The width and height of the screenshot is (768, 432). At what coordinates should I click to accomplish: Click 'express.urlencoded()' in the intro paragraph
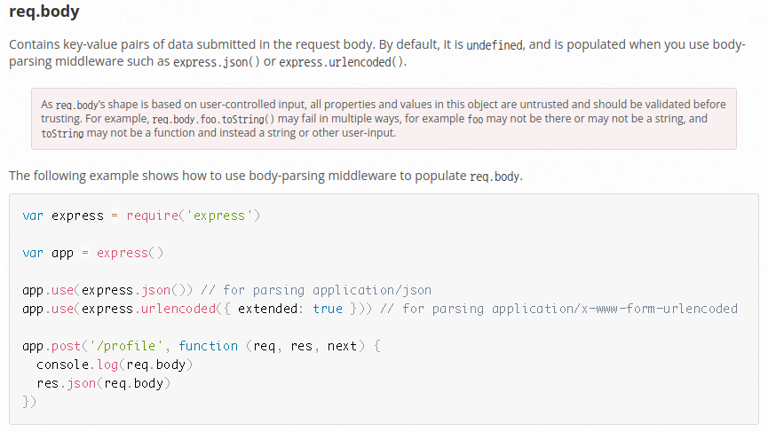click(342, 62)
